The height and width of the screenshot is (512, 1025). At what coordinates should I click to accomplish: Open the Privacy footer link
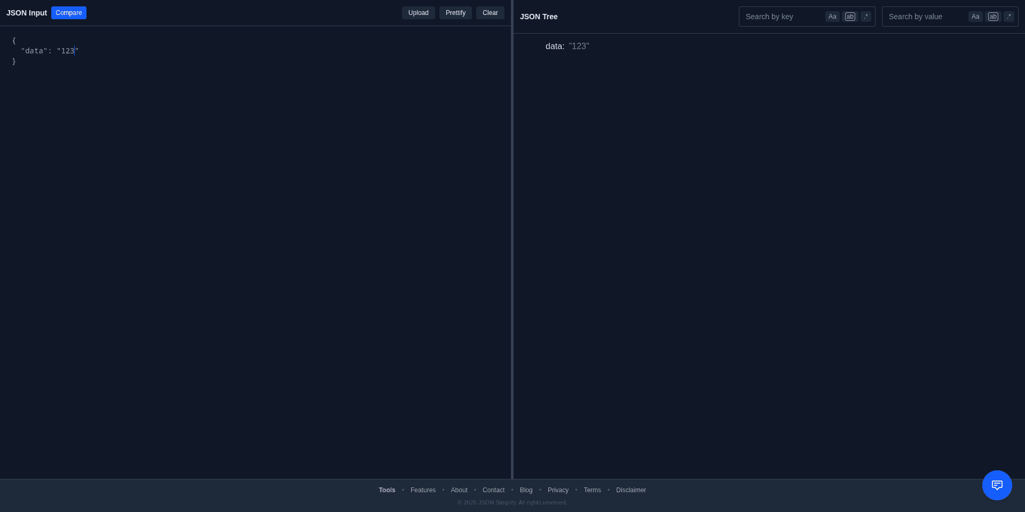(x=558, y=490)
